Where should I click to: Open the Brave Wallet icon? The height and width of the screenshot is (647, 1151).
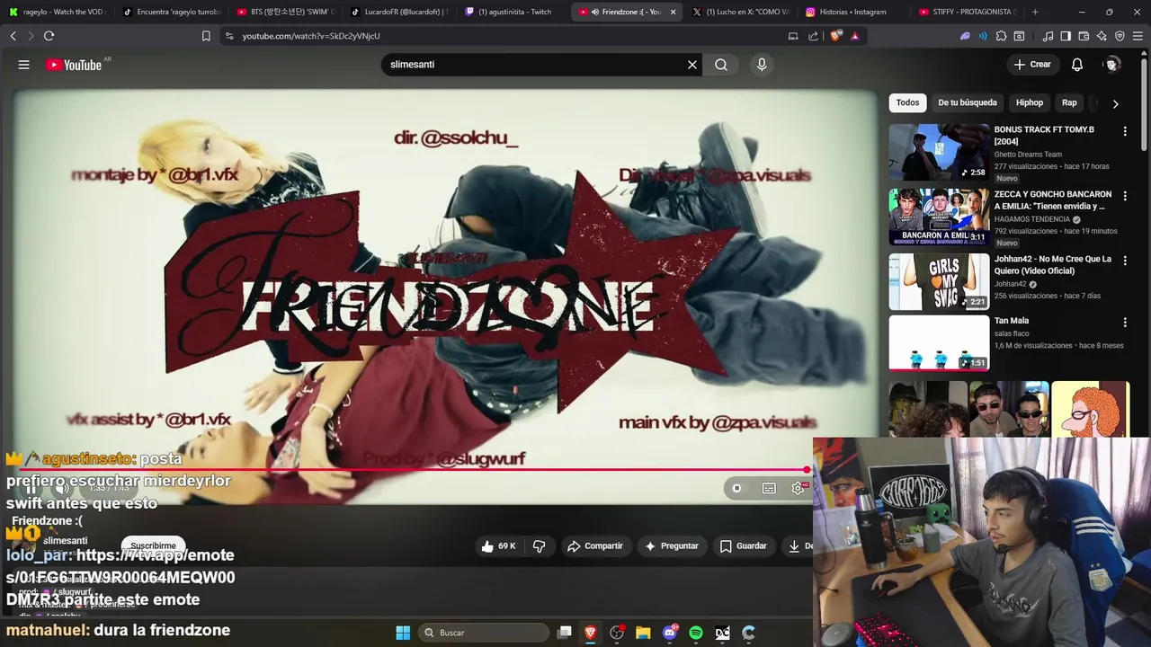click(x=1084, y=36)
